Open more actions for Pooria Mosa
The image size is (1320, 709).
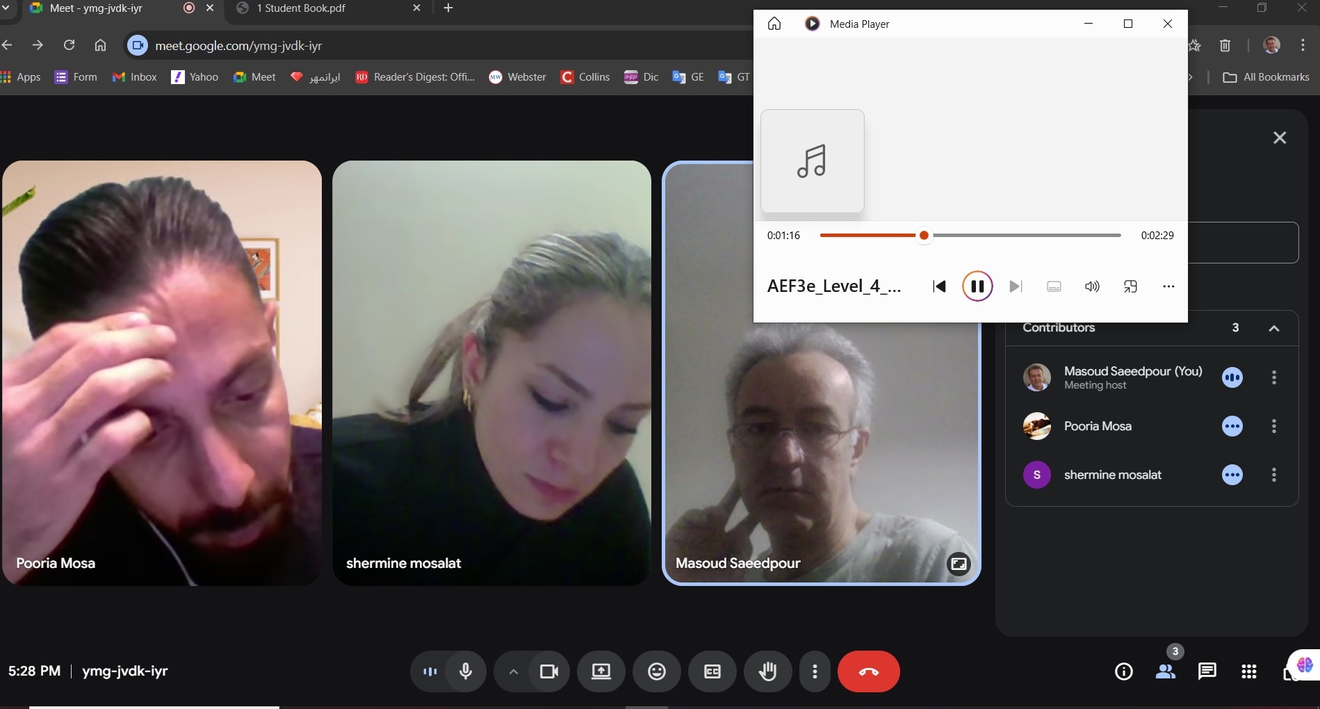pyautogui.click(x=1273, y=426)
